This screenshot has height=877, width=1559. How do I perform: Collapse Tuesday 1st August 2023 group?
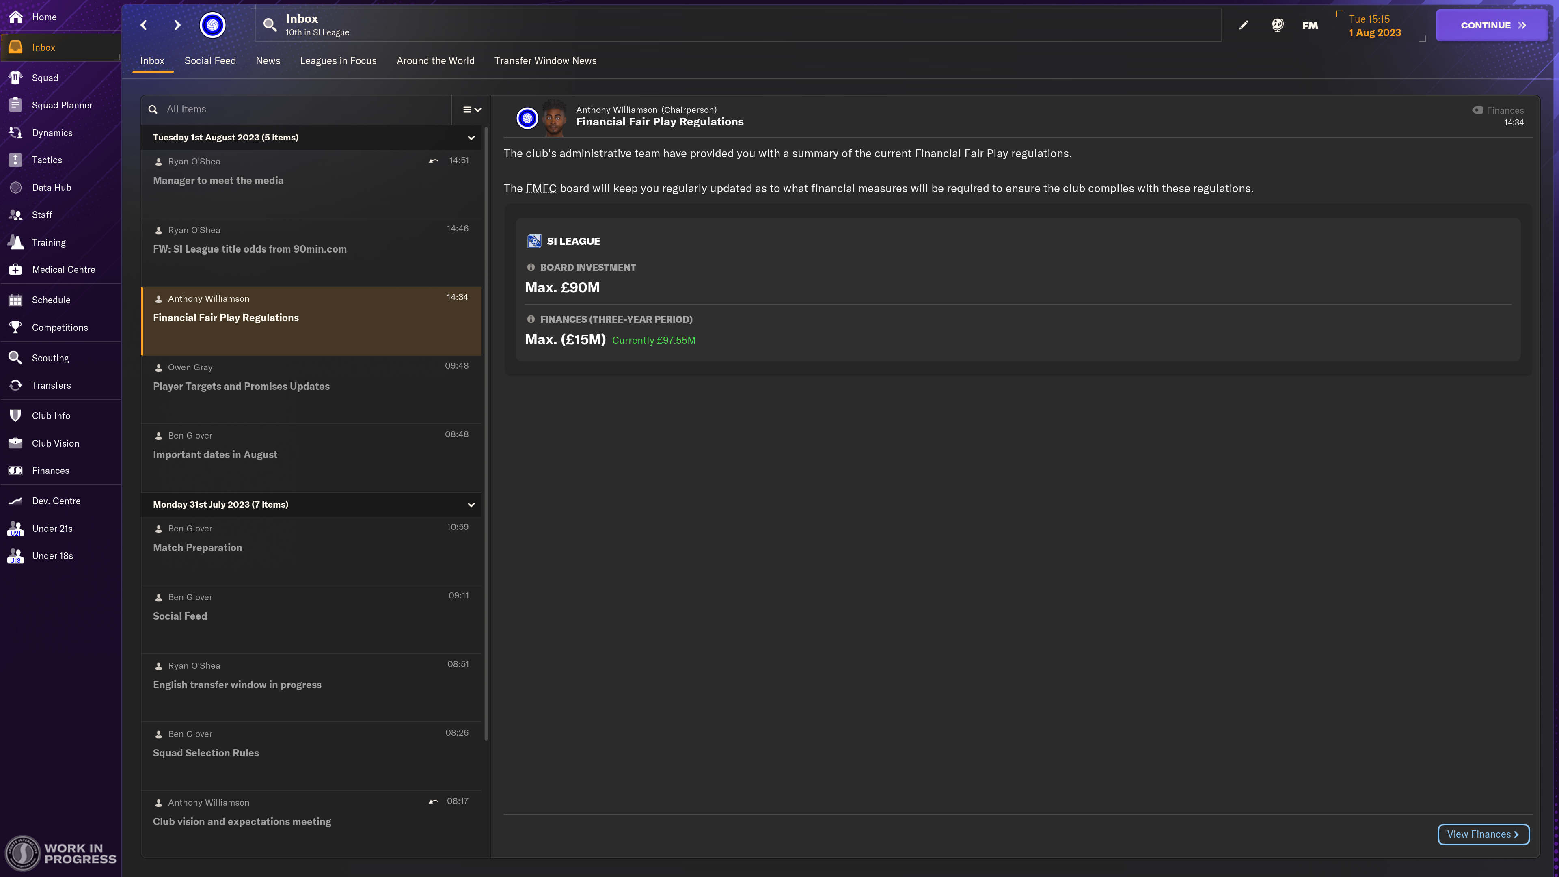(x=471, y=137)
